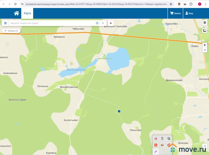The width and height of the screenshot is (209, 155).
Task: Open the Карта tab
Action: 27,13
